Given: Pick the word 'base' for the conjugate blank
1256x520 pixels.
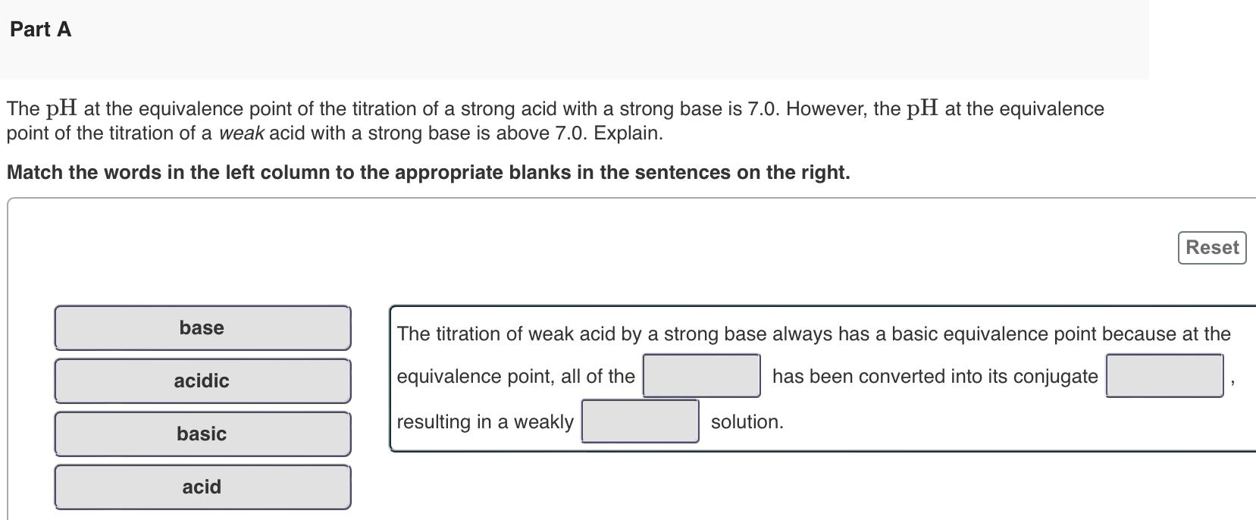Looking at the screenshot, I should tap(202, 327).
